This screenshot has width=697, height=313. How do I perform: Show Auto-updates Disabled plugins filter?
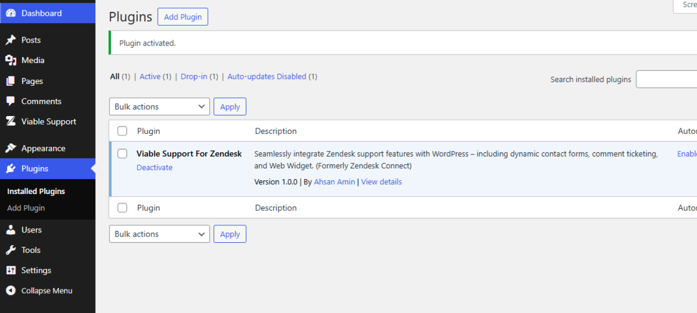(267, 76)
